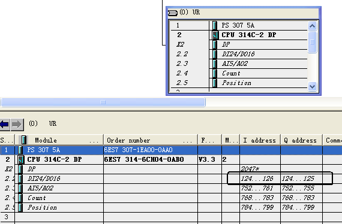Image resolution: width=342 pixels, height=224 pixels.
Task: Select DP row in detail table
Action: pyautogui.click(x=171, y=169)
